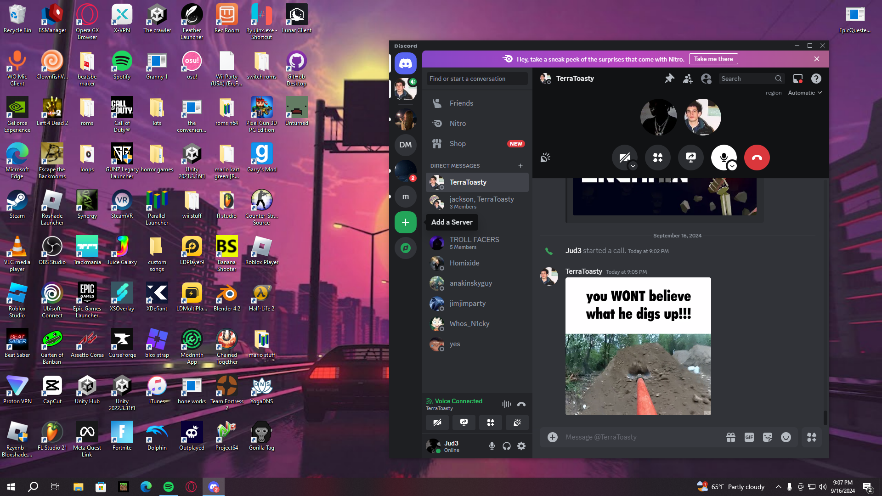Share screen button in voice panel
This screenshot has height=496, width=882.
pos(464,423)
